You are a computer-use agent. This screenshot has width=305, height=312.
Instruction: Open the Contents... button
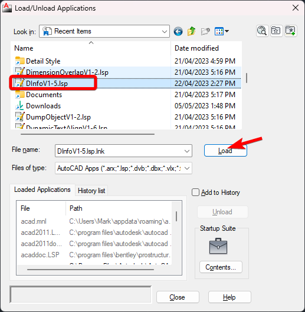[x=221, y=267]
